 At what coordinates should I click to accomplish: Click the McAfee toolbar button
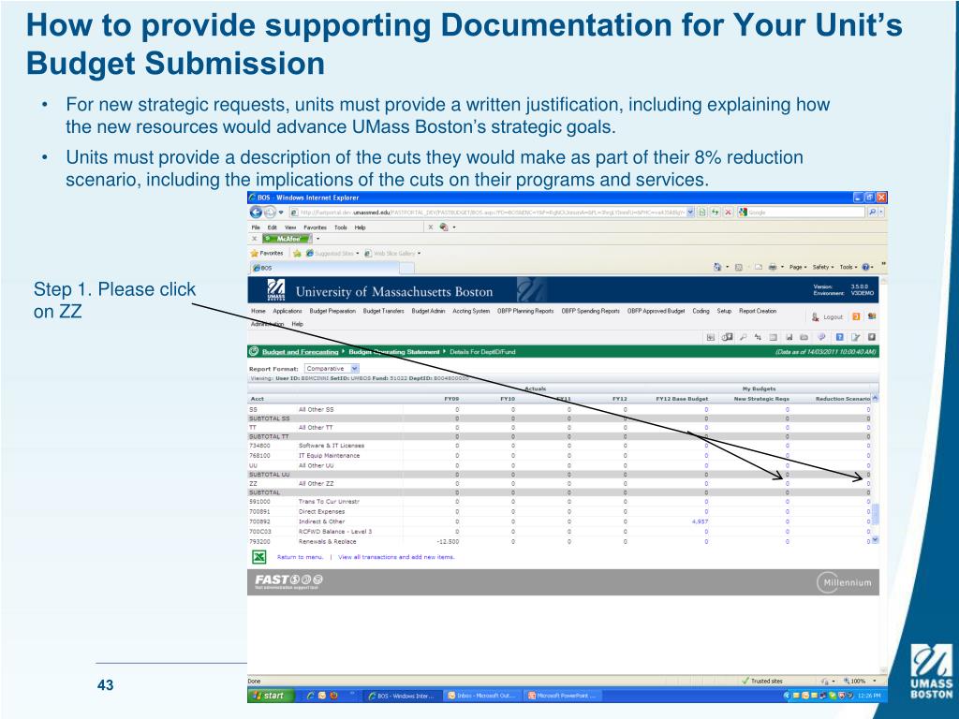(286, 239)
